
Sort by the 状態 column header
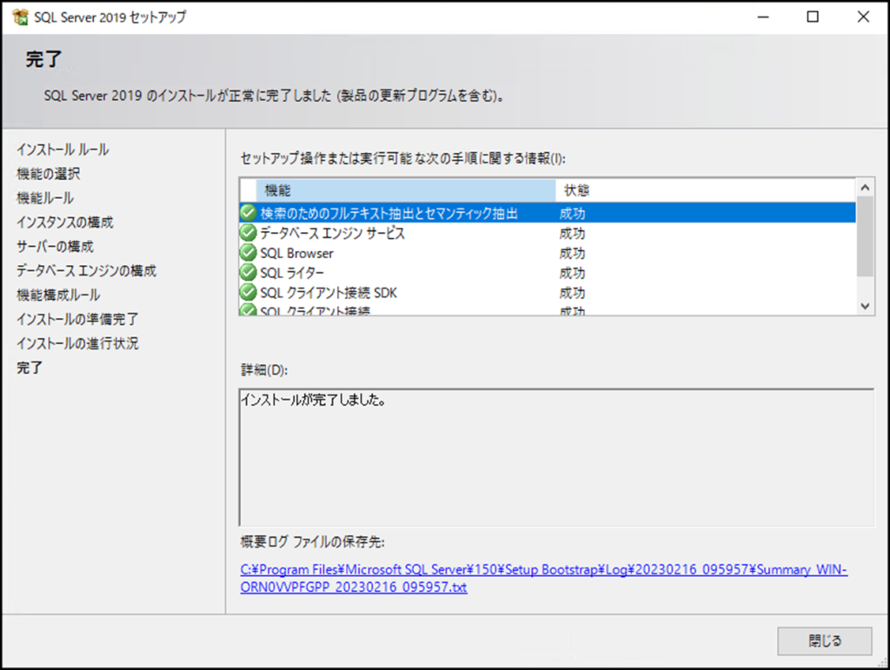pos(705,190)
